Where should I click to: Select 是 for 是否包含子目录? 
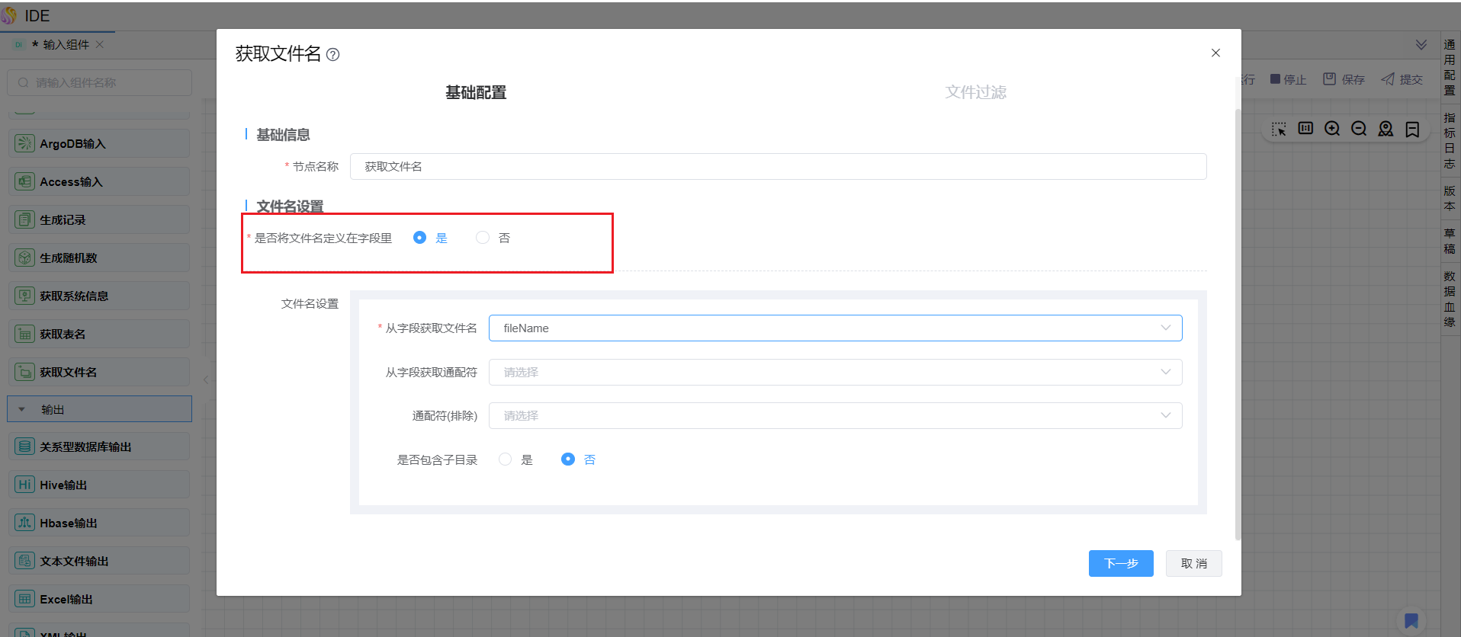505,459
